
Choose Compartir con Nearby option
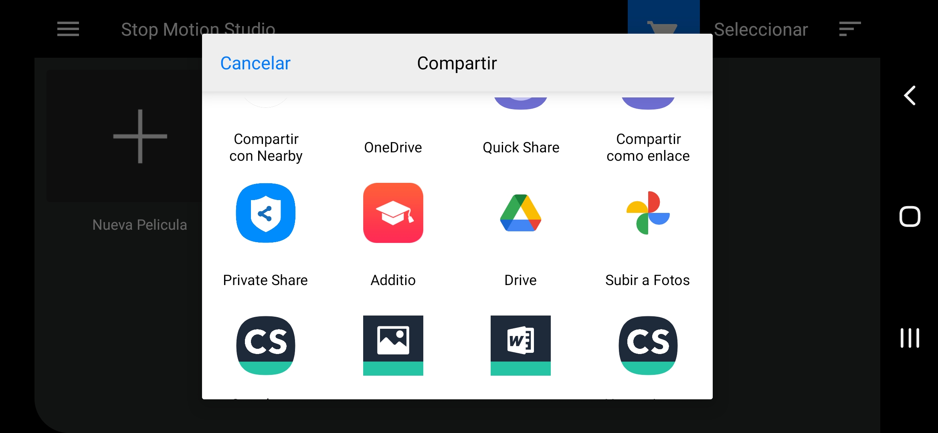[266, 147]
